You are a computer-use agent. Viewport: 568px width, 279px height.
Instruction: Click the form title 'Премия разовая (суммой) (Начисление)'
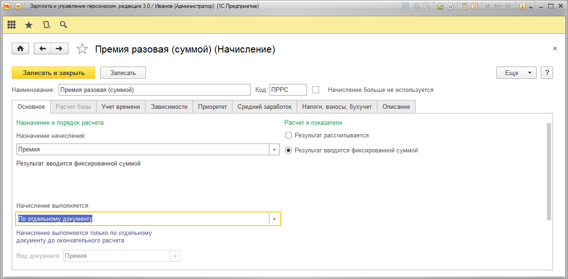[185, 49]
